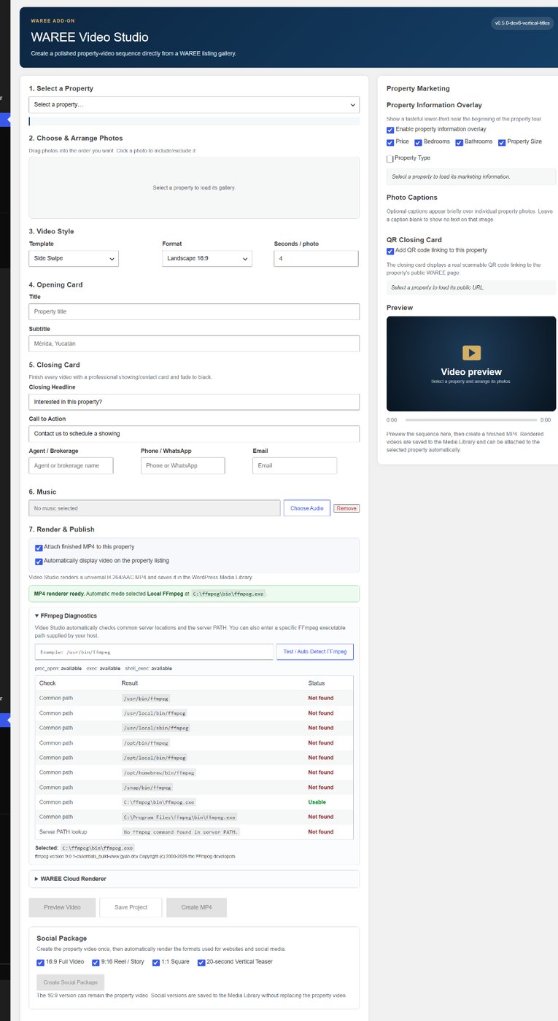Click the Save Project button
The width and height of the screenshot is (558, 1021).
coord(131,907)
